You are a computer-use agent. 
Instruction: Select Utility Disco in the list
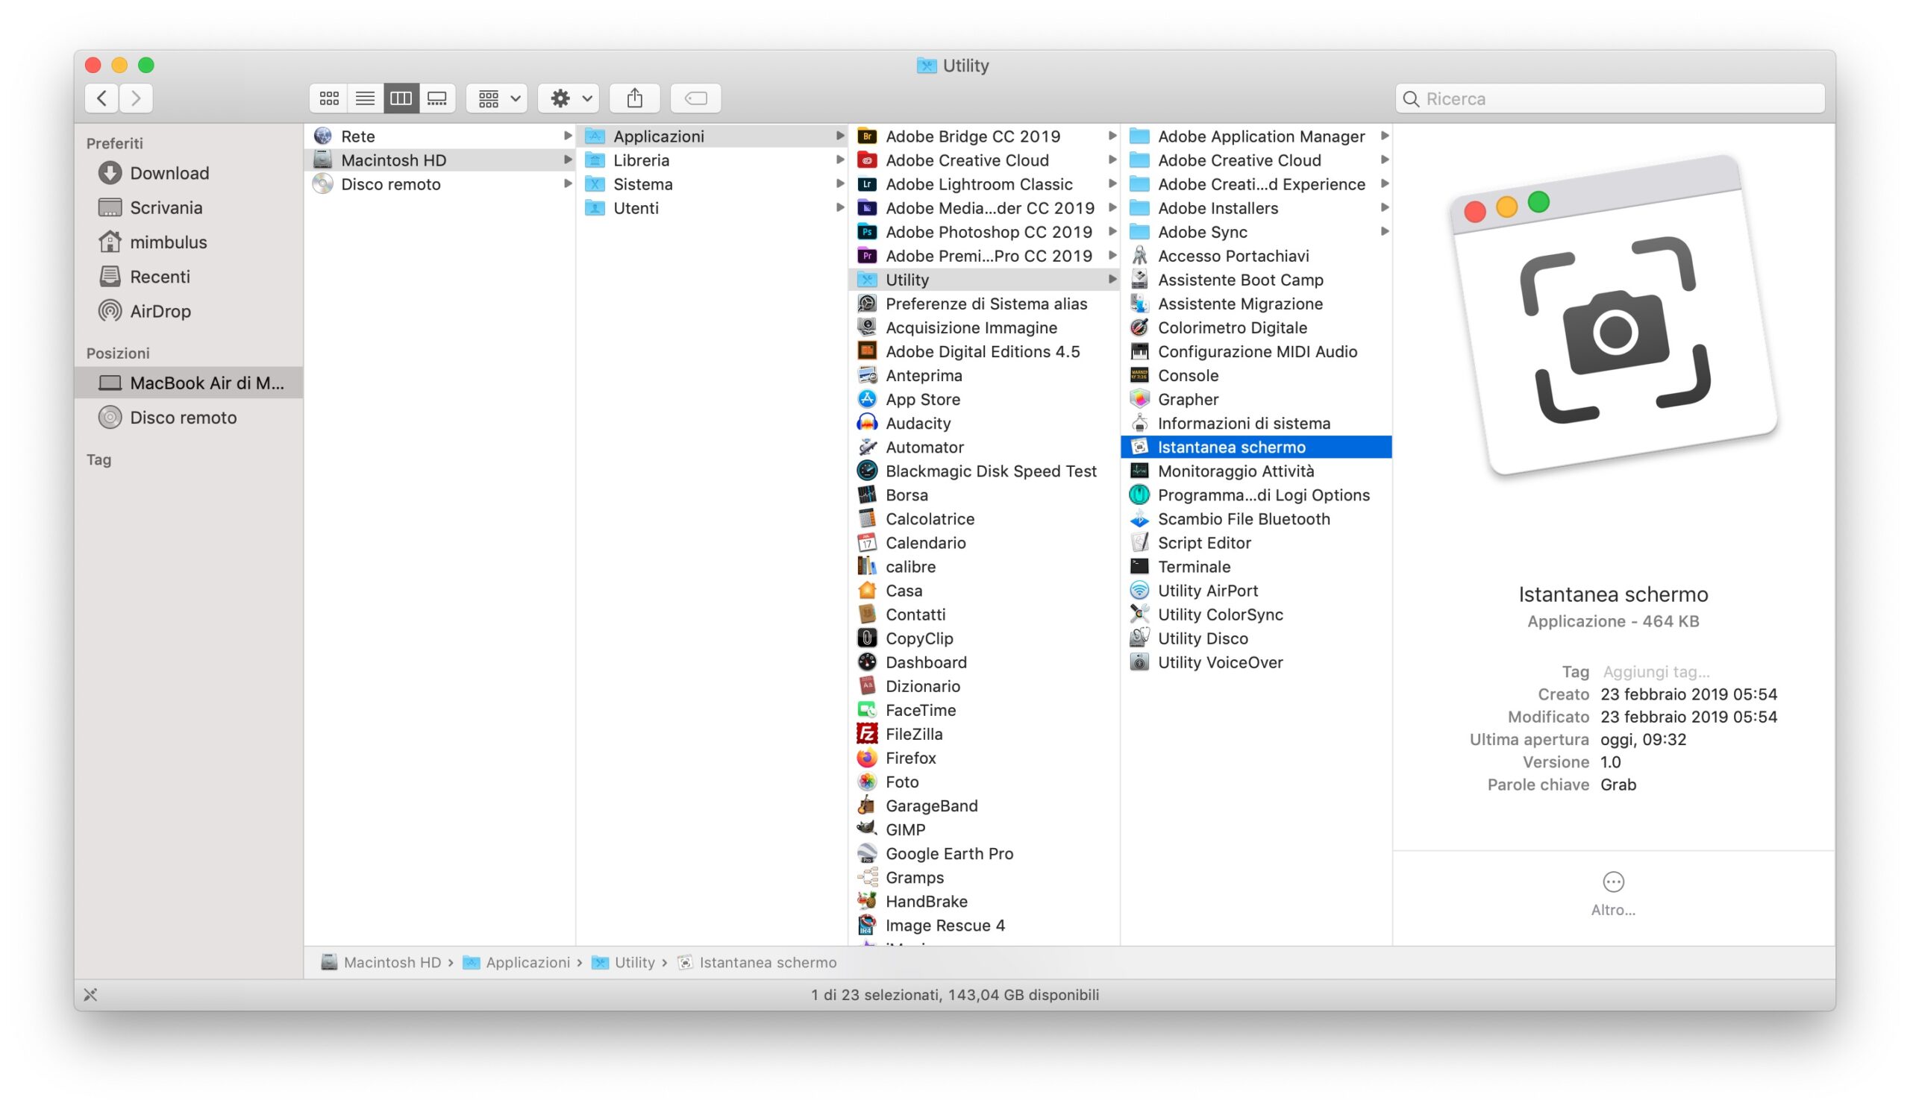1202,638
